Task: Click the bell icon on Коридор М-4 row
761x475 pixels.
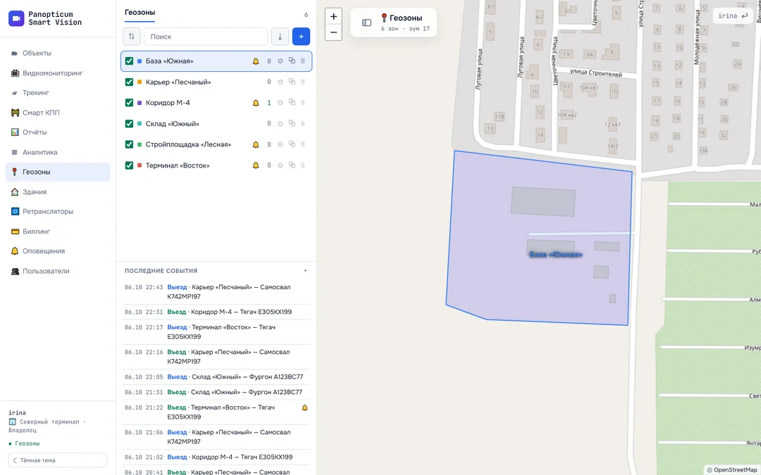Action: (x=256, y=103)
